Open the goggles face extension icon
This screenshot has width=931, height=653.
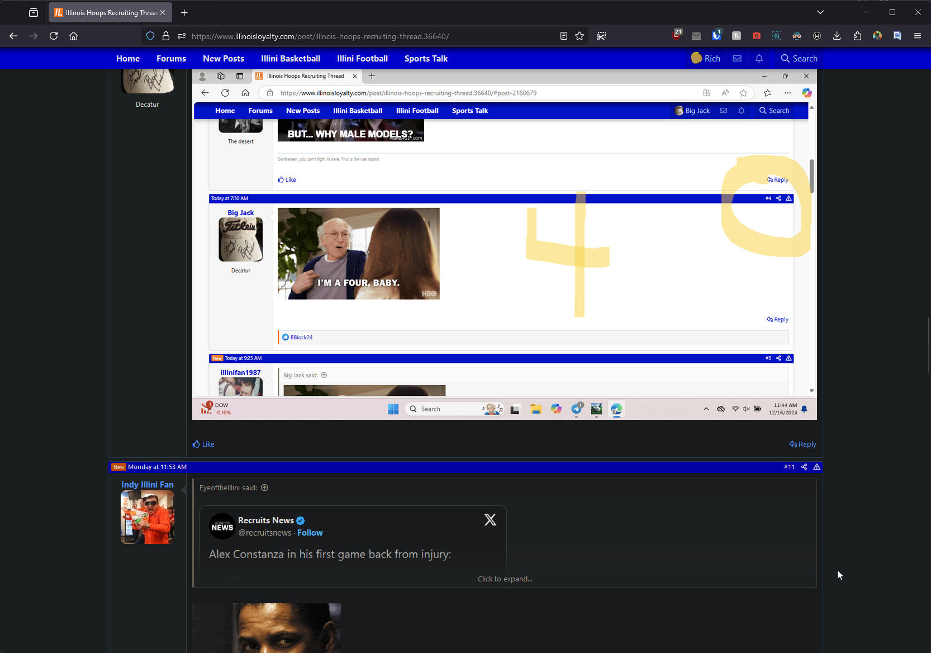tap(797, 36)
